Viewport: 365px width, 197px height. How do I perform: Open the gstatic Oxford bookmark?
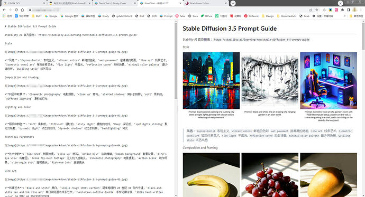pyautogui.click(x=122, y=16)
